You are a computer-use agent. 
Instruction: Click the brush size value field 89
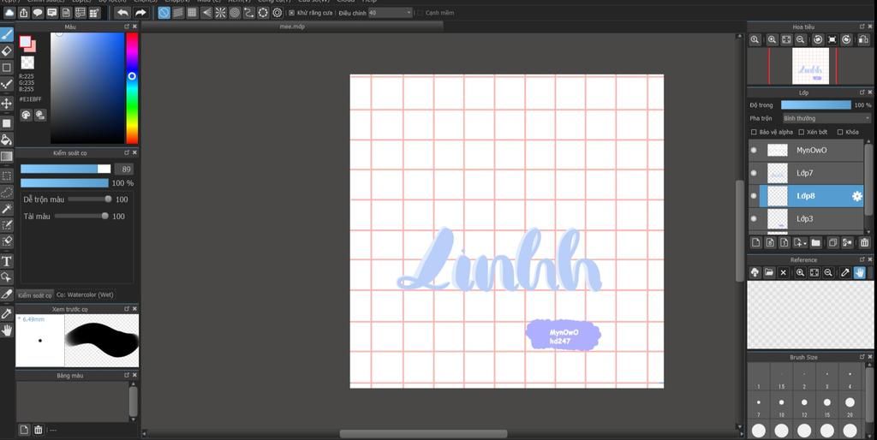124,169
